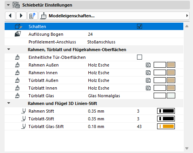This screenshot has width=193, height=153.
Task: Collapse Schiebetür Einstellungen panel
Action: [8, 5]
